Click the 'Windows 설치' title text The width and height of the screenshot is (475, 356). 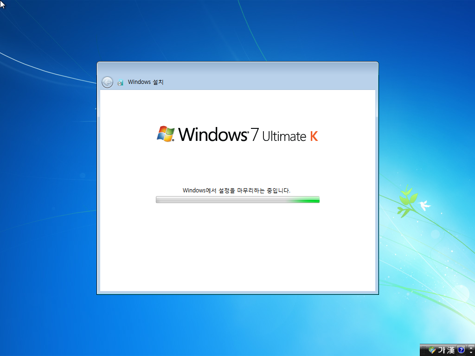click(146, 82)
